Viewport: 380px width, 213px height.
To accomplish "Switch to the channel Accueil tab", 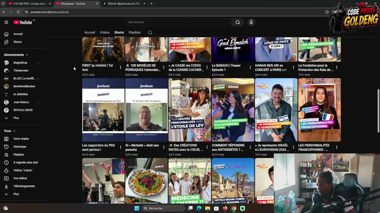I will [x=90, y=33].
